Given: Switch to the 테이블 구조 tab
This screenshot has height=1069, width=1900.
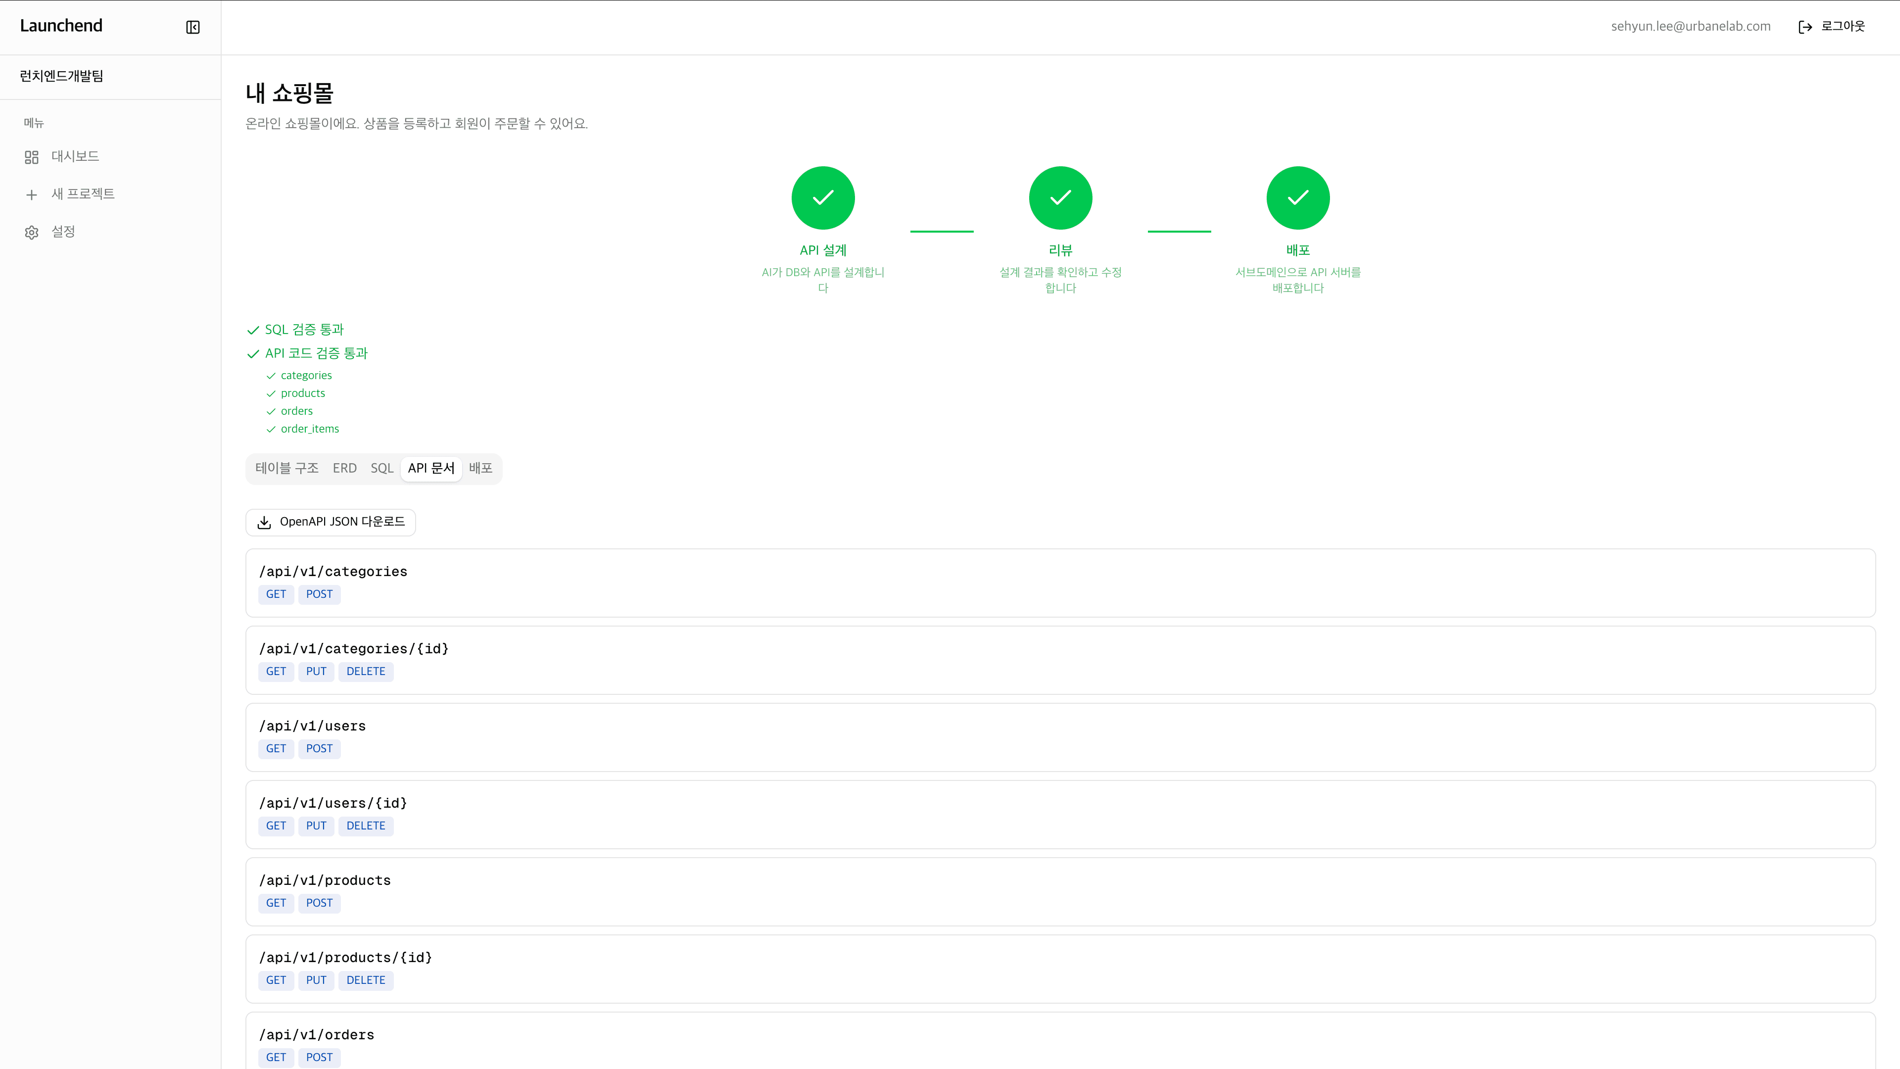Looking at the screenshot, I should [x=287, y=469].
